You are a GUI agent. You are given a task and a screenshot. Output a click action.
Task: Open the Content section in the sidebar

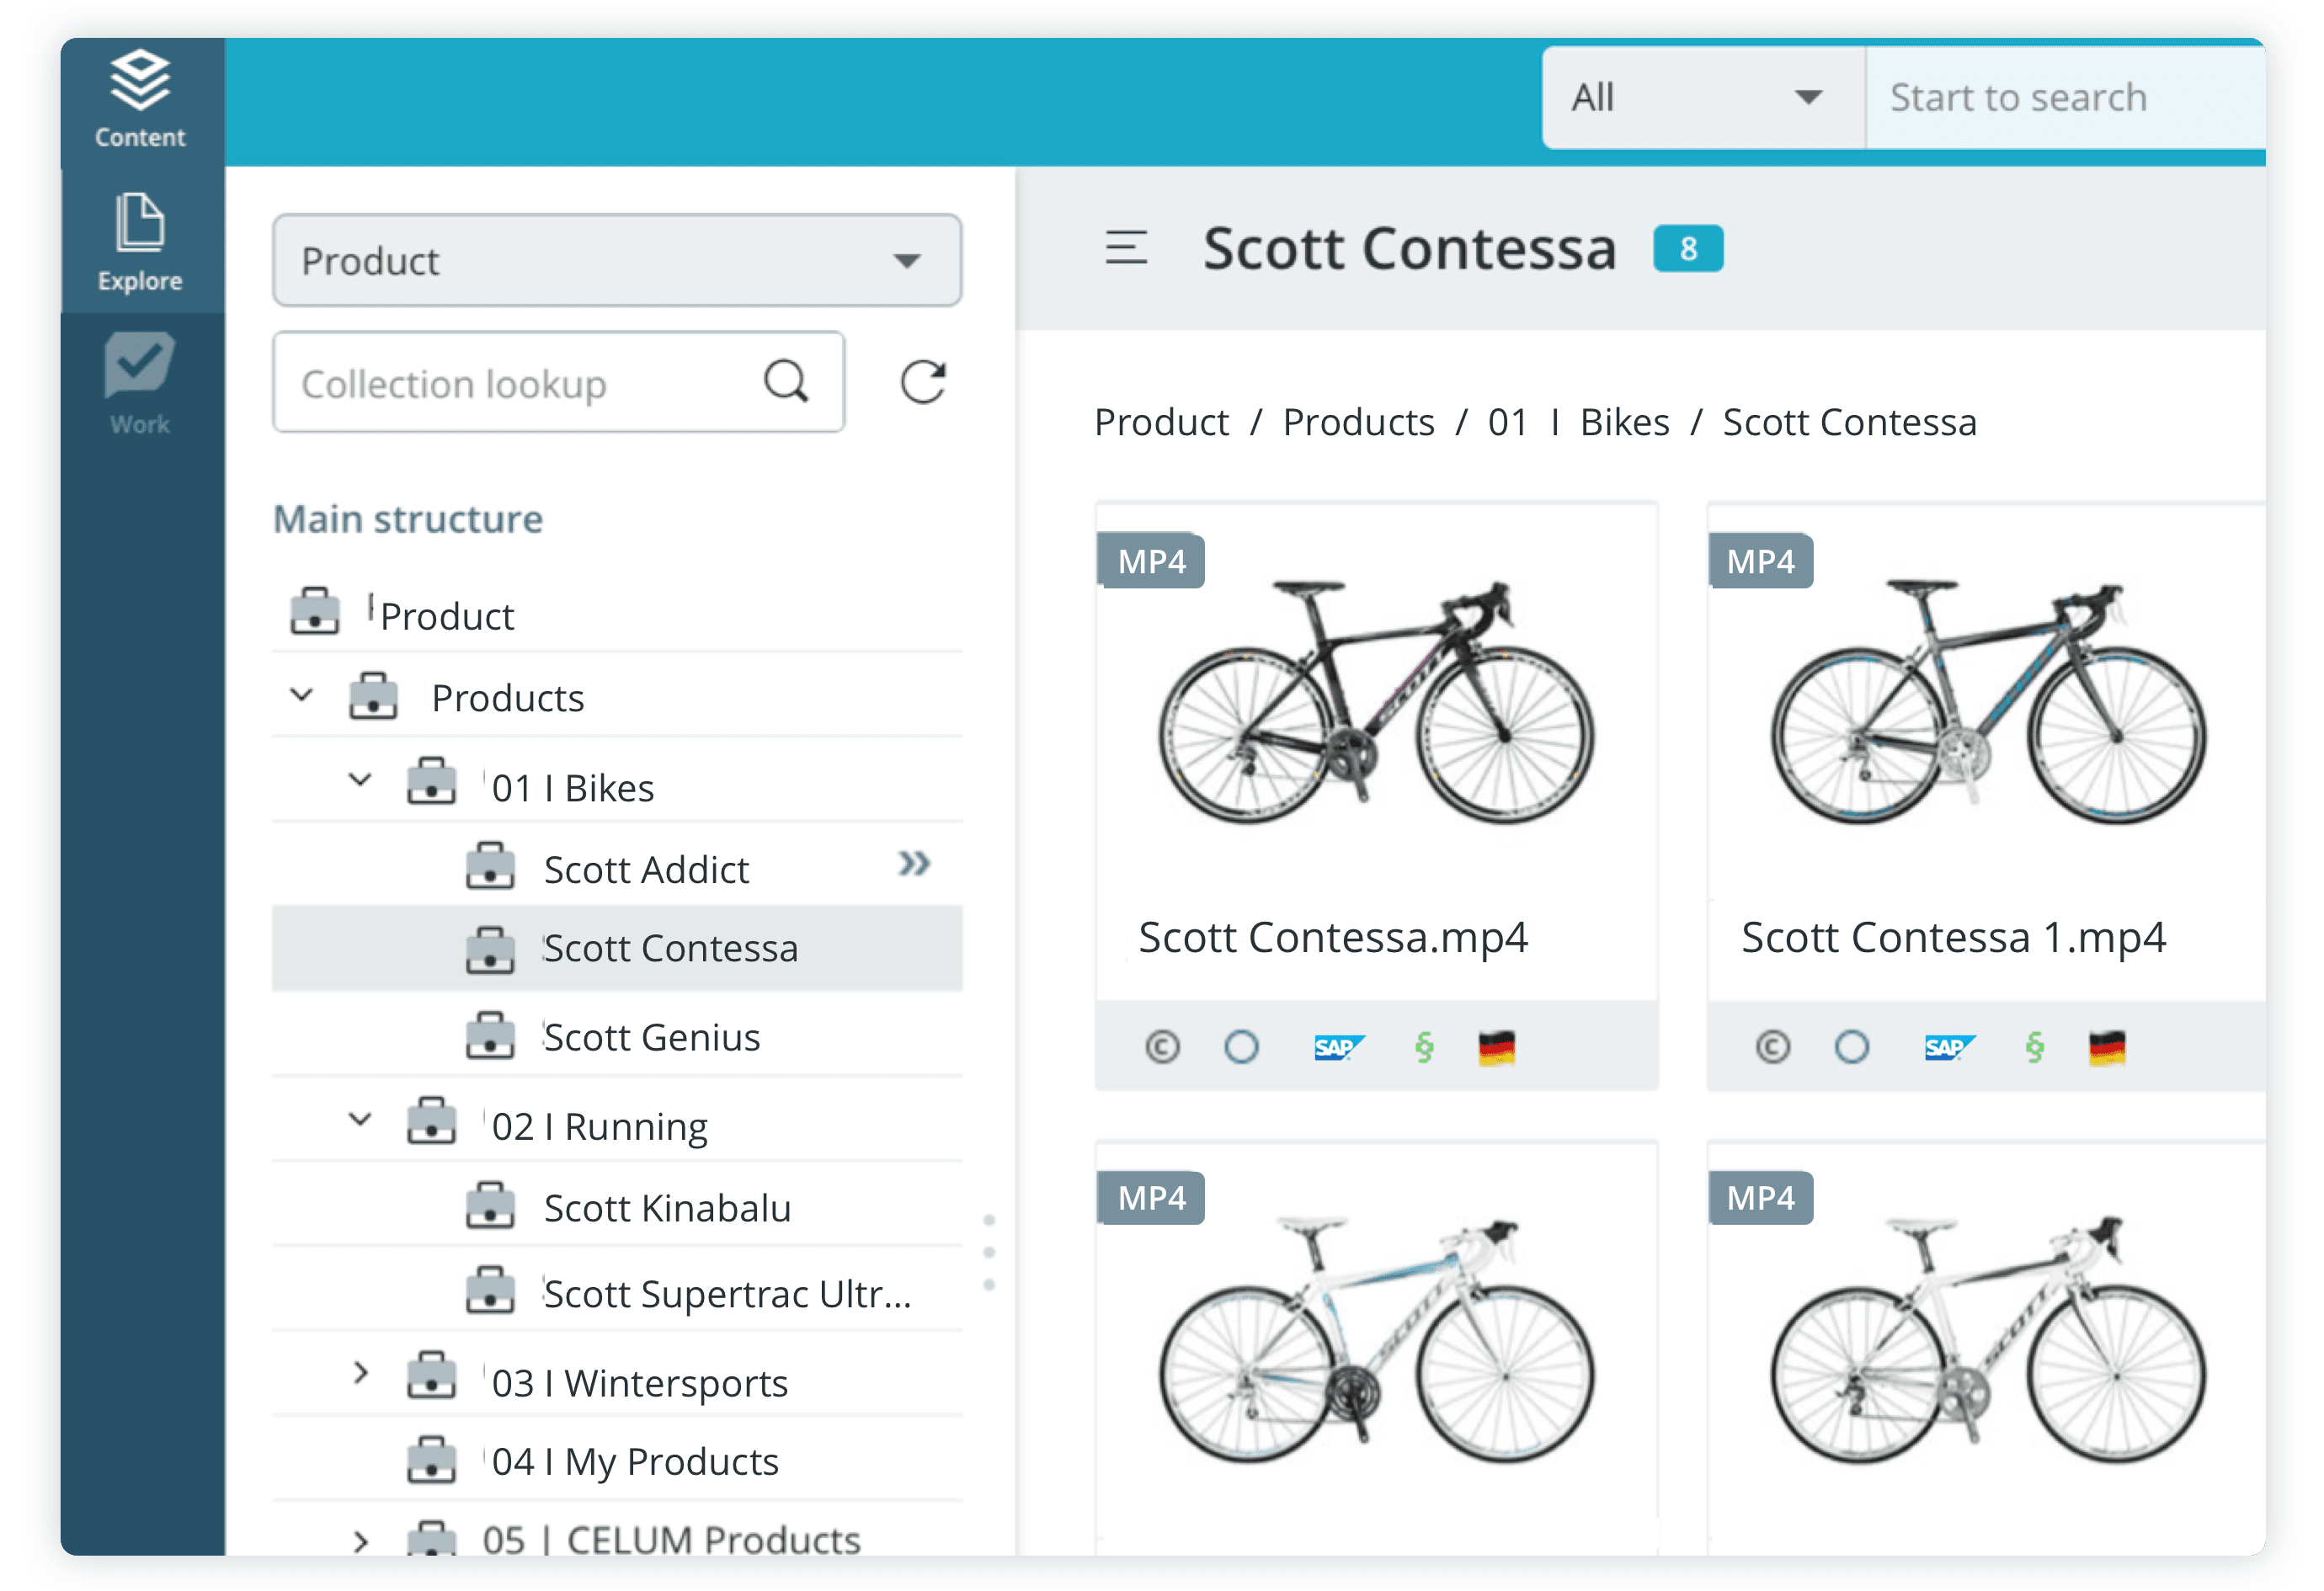tap(140, 100)
